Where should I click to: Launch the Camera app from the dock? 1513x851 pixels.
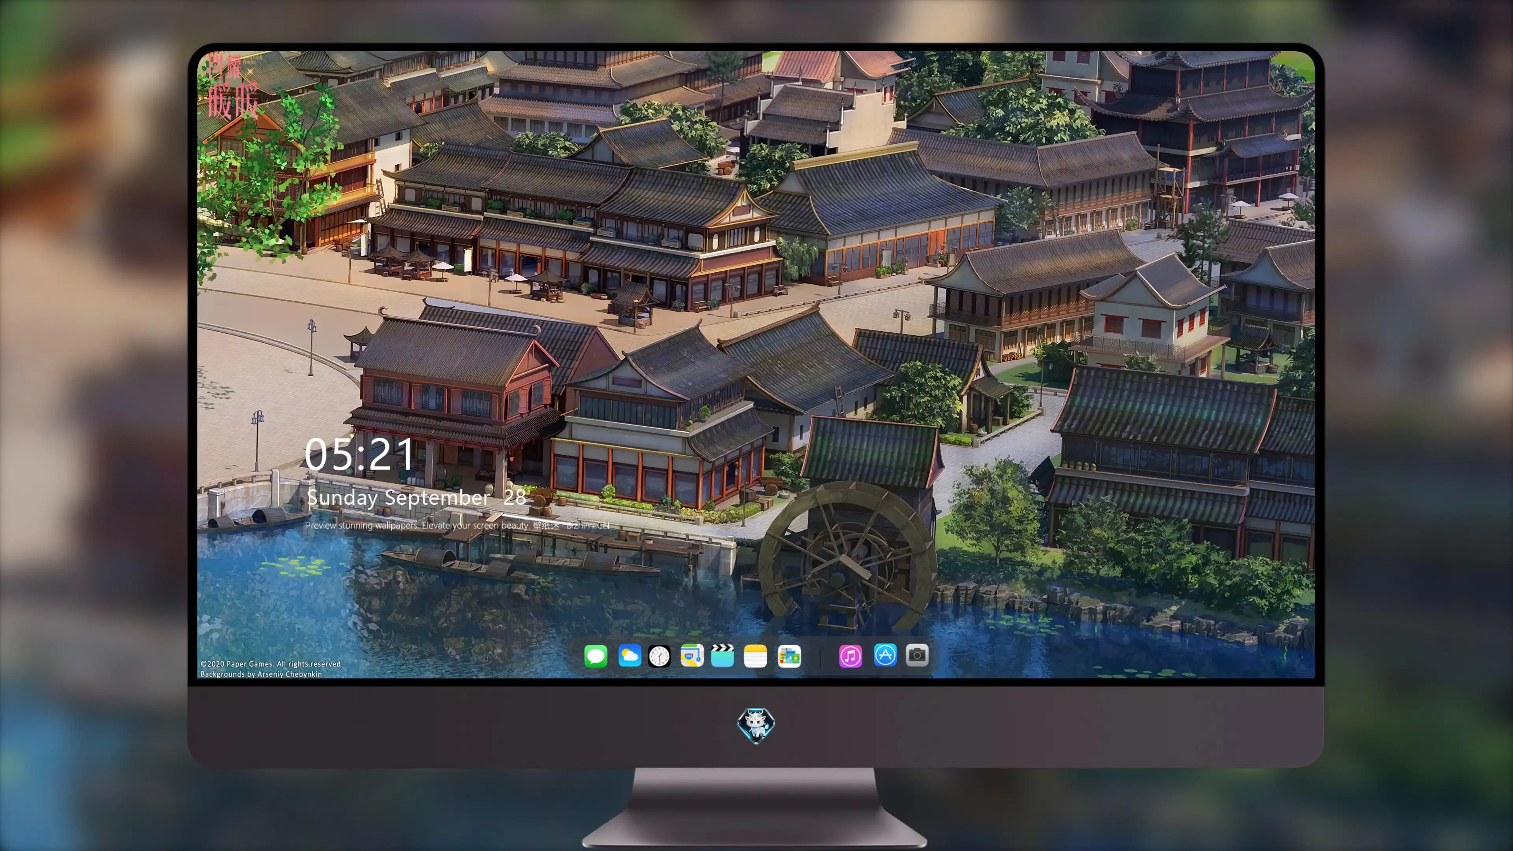coord(917,655)
